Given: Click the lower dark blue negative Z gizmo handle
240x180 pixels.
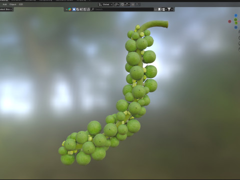Looking at the screenshot, I should point(236,27).
